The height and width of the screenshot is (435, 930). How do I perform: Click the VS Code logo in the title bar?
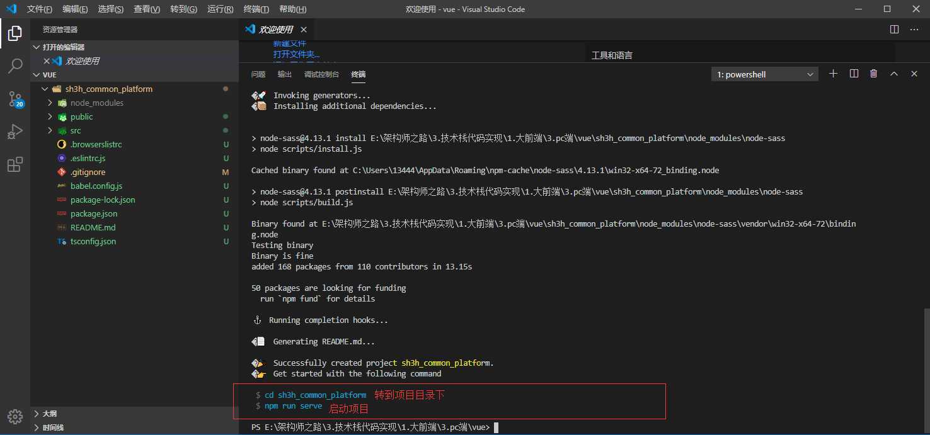[11, 9]
